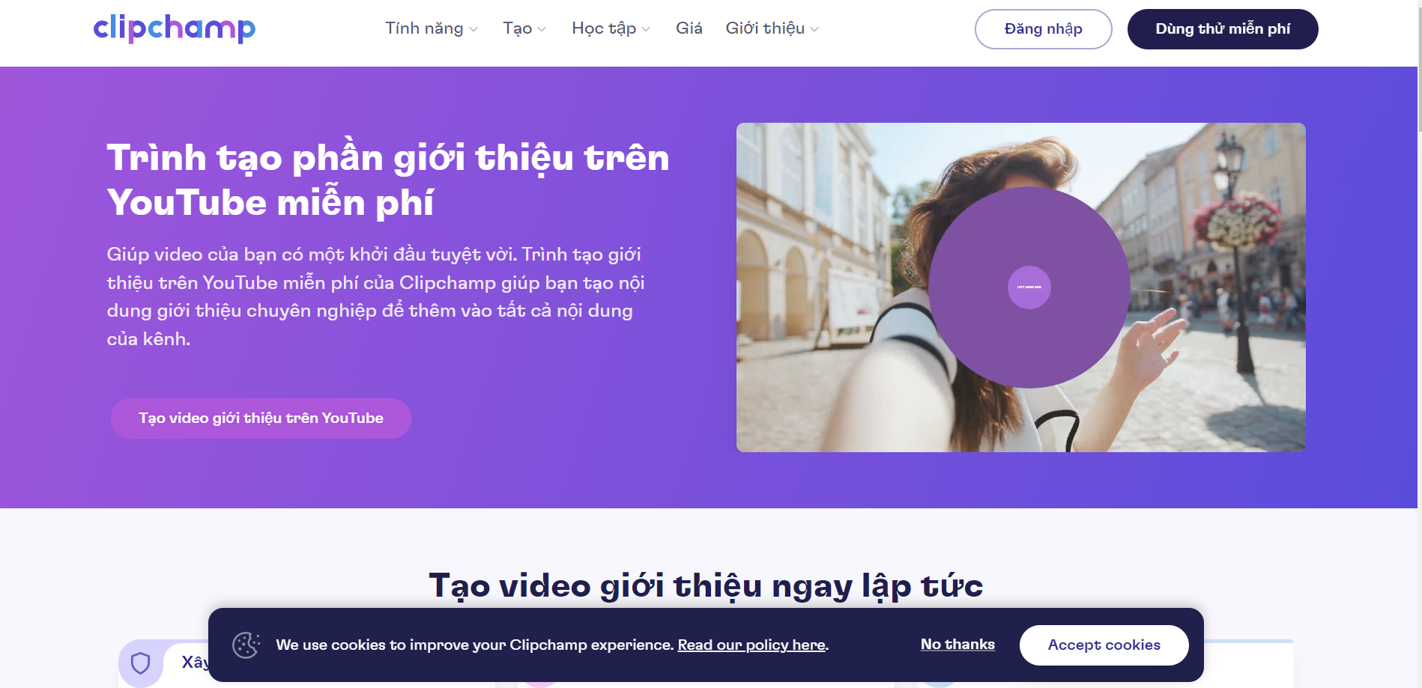
Task: Open the Tạo menu
Action: 524,28
